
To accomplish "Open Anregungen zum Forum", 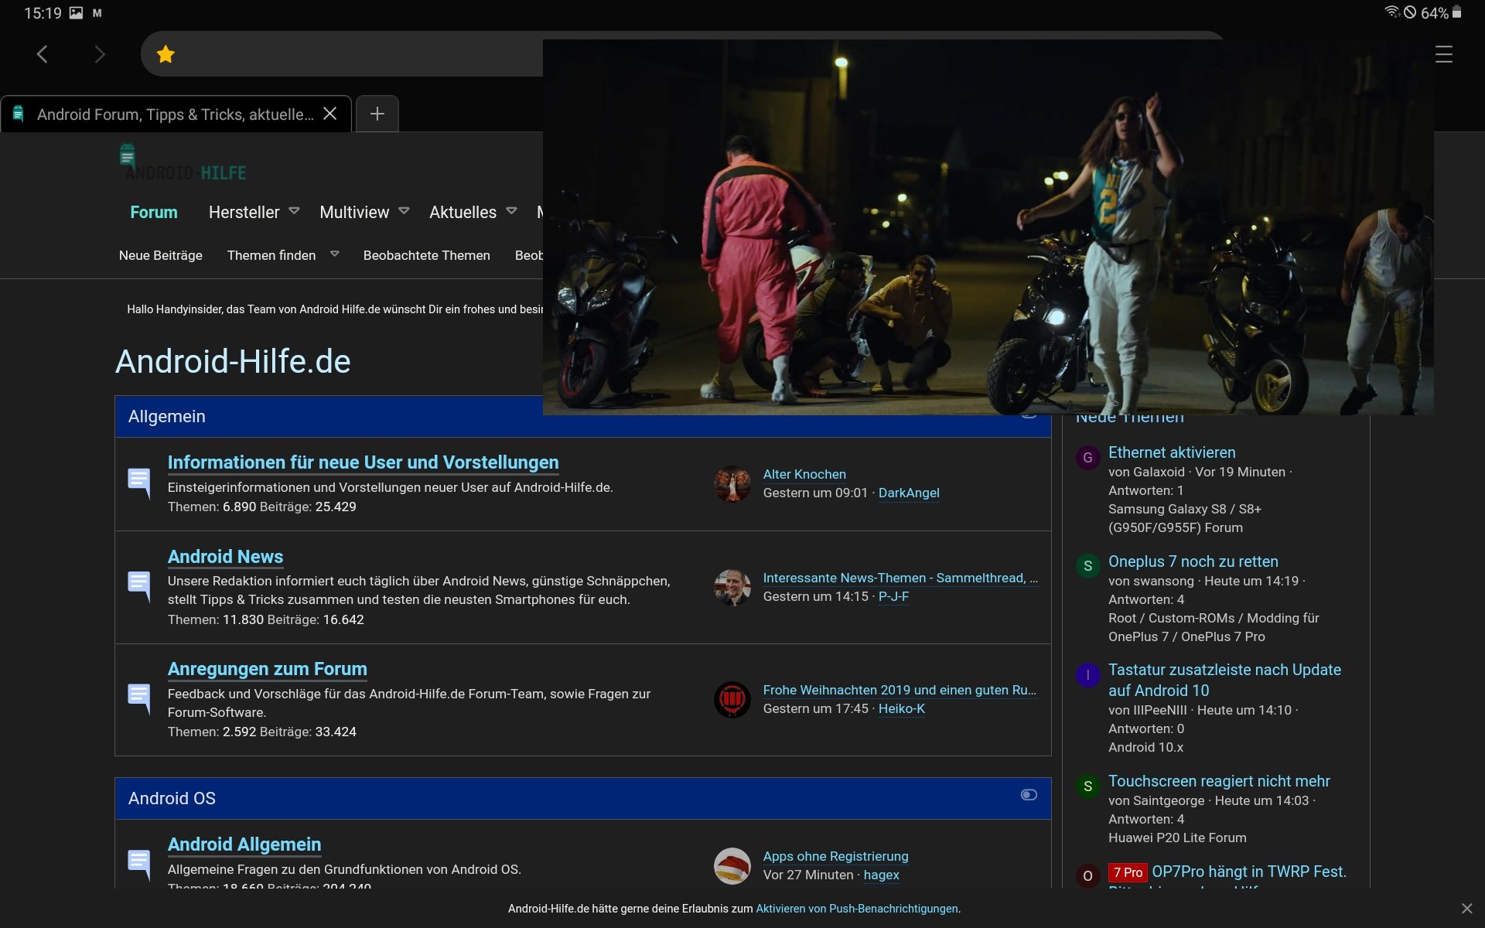I will tap(267, 669).
